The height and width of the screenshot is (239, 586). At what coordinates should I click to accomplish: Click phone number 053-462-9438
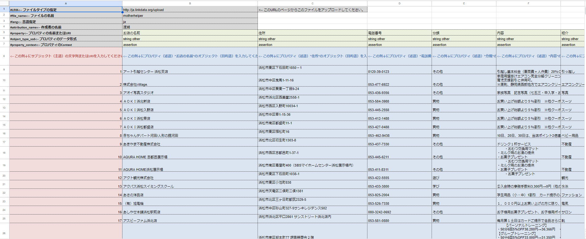(399, 134)
